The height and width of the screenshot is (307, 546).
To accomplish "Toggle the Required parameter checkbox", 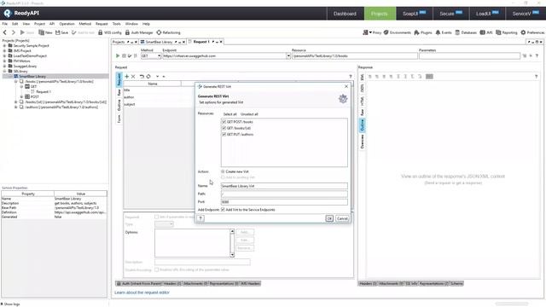I will [x=157, y=217].
